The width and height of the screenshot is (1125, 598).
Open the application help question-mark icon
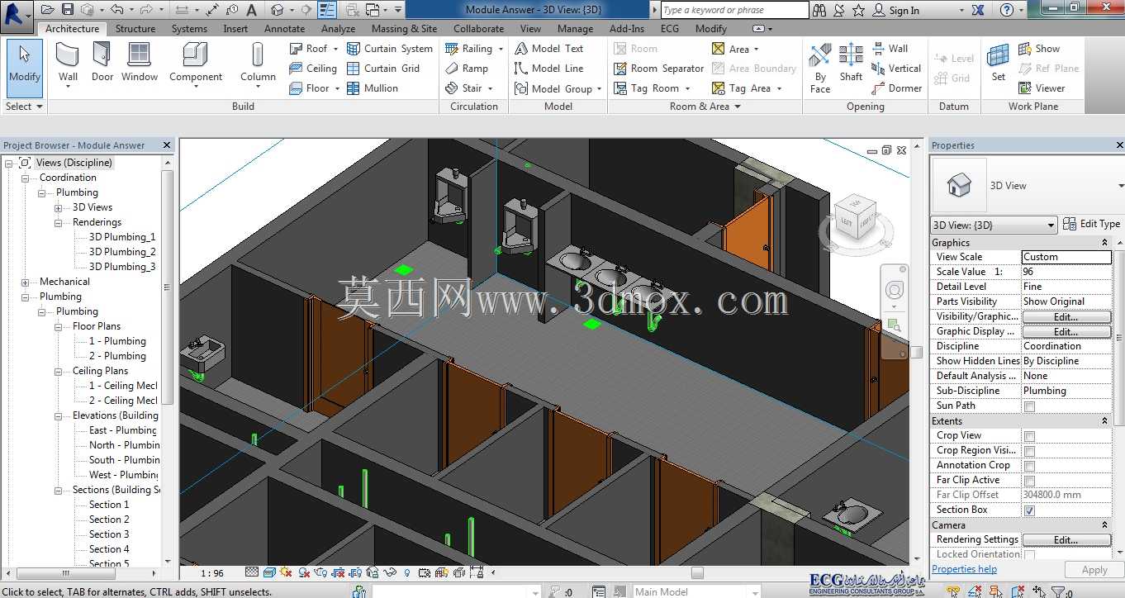pyautogui.click(x=1007, y=10)
